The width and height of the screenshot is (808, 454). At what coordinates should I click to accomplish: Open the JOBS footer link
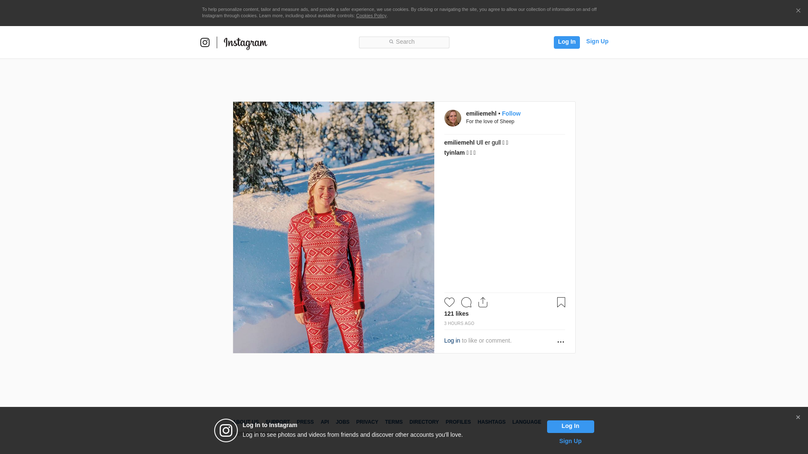(x=343, y=422)
